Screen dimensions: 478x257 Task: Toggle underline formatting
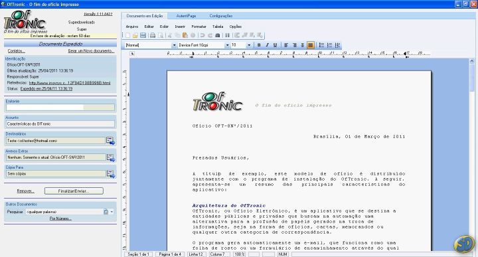(275, 45)
